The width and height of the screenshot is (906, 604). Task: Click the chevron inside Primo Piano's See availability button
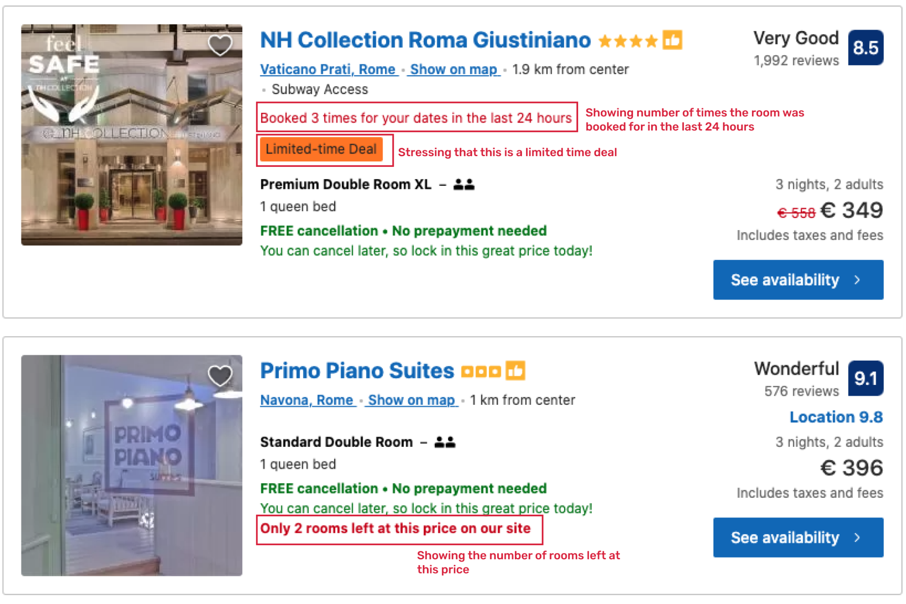pyautogui.click(x=856, y=538)
